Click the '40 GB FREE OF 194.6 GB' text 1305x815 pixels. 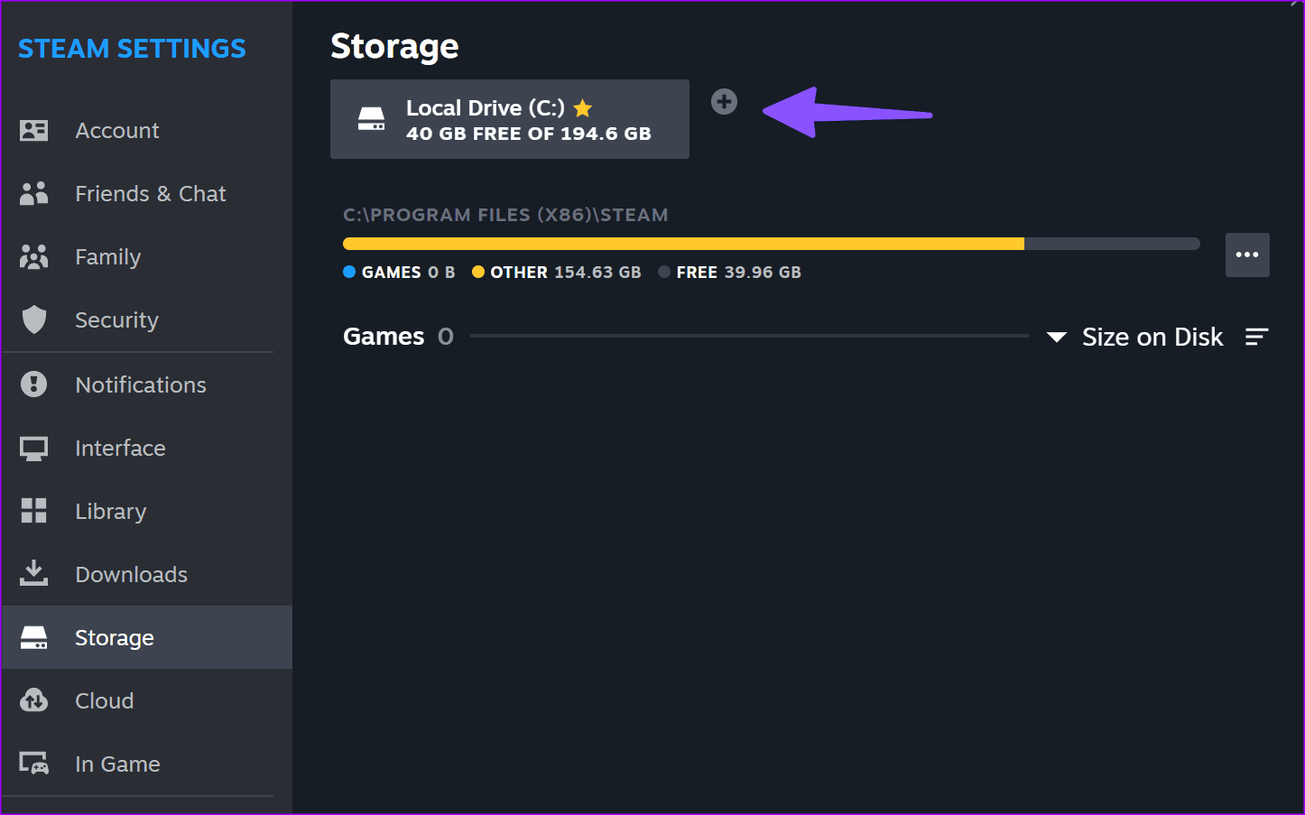(529, 134)
